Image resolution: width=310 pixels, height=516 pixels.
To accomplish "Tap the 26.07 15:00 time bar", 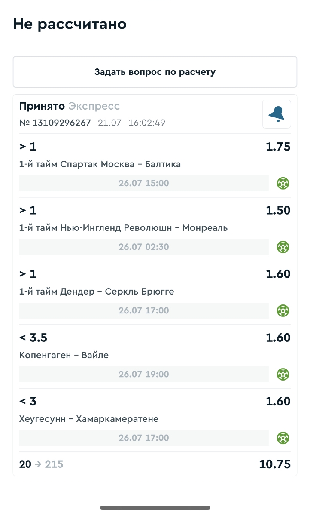I will (144, 184).
